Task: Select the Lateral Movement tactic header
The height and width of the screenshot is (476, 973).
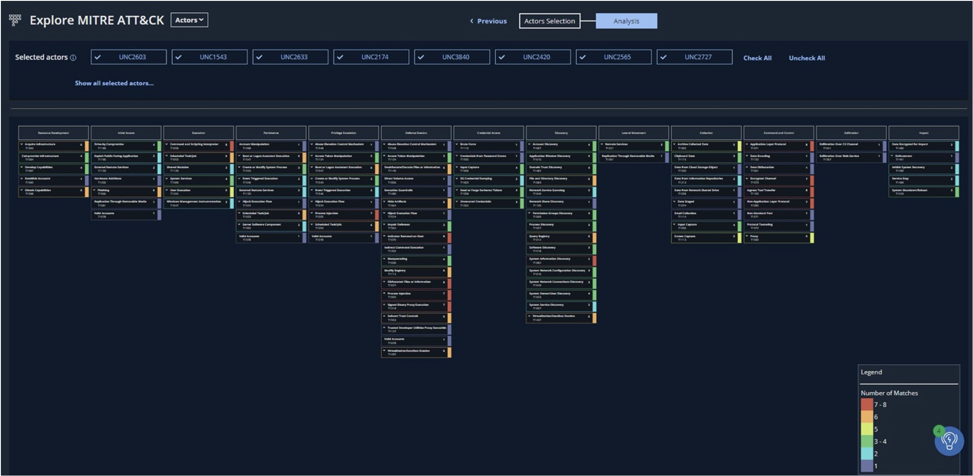Action: point(633,133)
